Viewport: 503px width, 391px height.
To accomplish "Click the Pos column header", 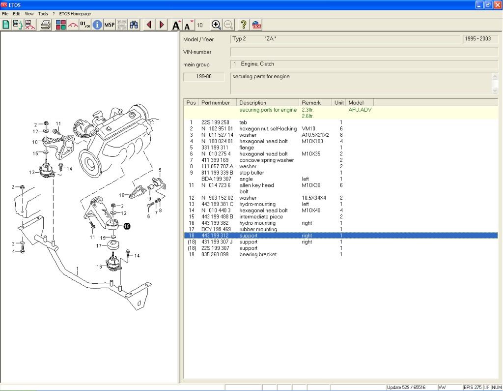I will point(191,102).
